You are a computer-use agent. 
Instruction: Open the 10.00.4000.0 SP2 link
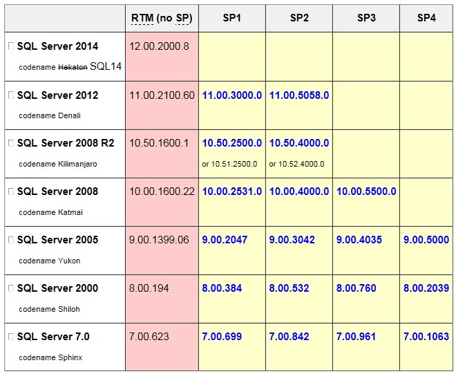(x=299, y=191)
